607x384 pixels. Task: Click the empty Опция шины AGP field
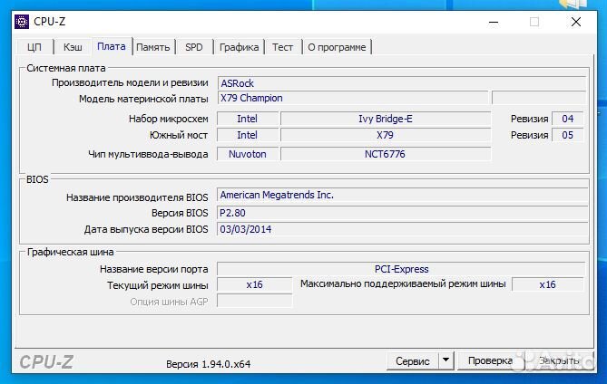[255, 301]
